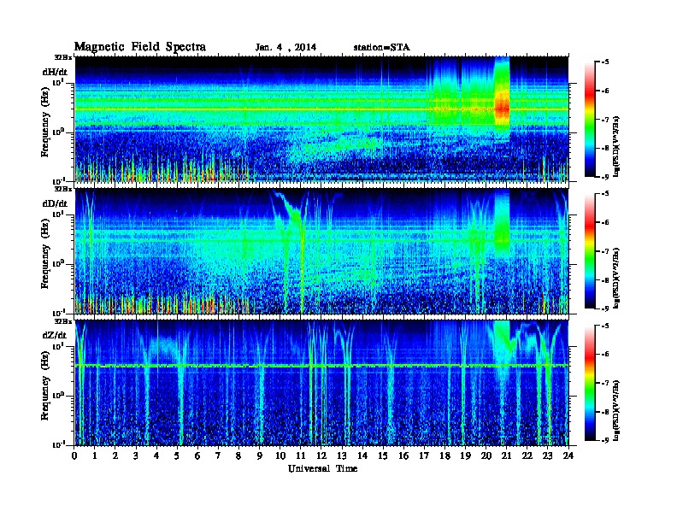Click the '8' hour tick label
The image size is (677, 523).
238,456
